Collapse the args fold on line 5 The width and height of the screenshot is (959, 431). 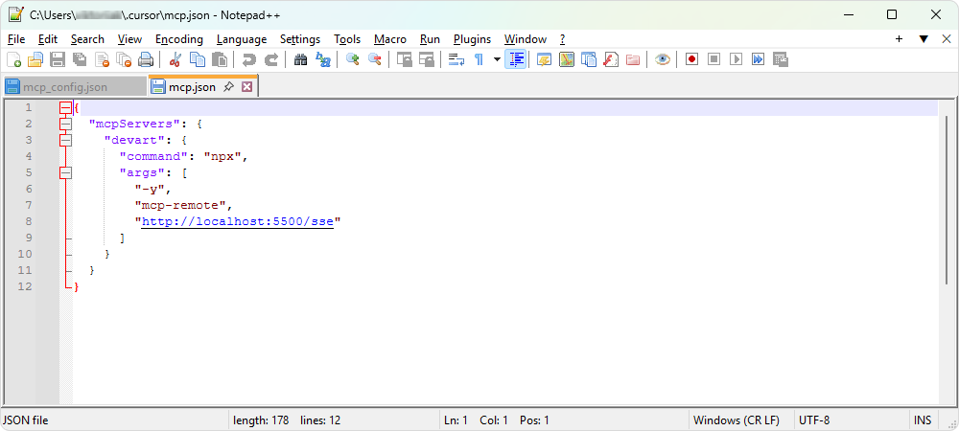(x=65, y=172)
